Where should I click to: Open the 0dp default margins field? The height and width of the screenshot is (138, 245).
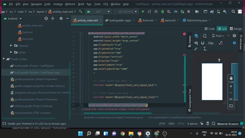point(211,43)
